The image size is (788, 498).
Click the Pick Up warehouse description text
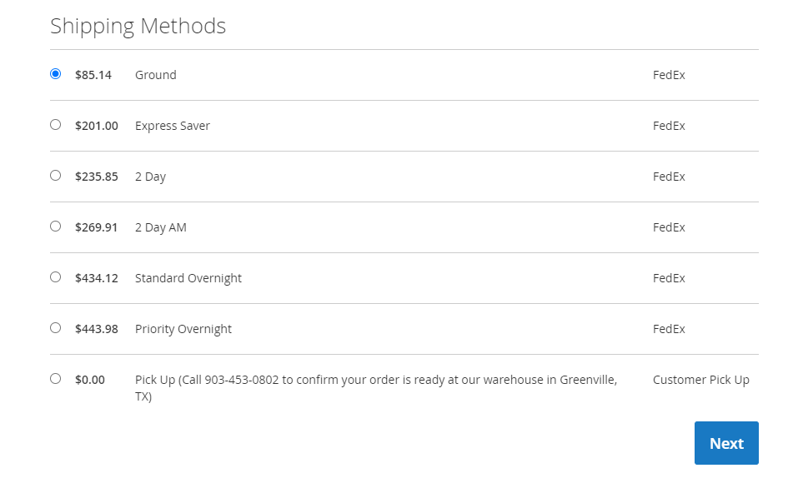click(x=375, y=379)
